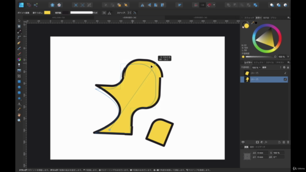
Task: Open the layer blend mode dropdown
Action: 272,67
